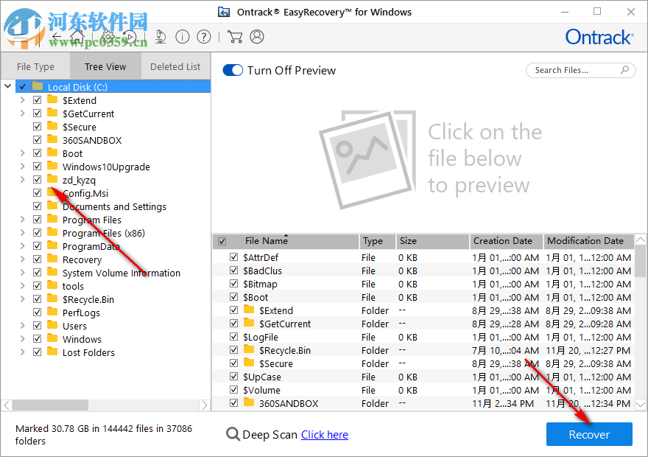The height and width of the screenshot is (457, 648).
Task: Open the user account icon
Action: pyautogui.click(x=257, y=37)
